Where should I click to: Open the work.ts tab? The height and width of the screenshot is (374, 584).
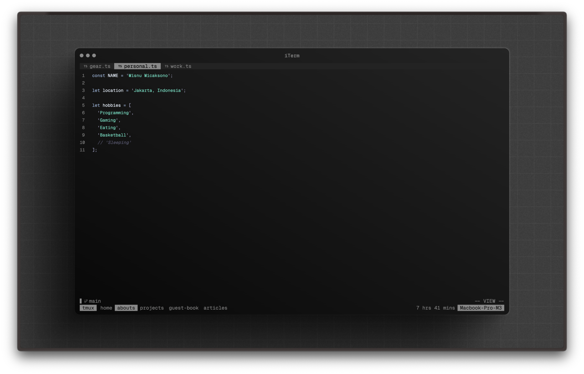tap(178, 66)
